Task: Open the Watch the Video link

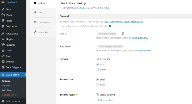Action: (x=101, y=8)
